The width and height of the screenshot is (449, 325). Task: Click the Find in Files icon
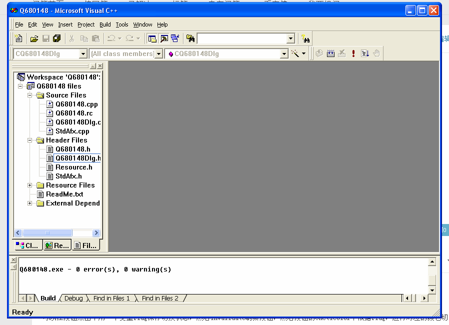coord(190,38)
